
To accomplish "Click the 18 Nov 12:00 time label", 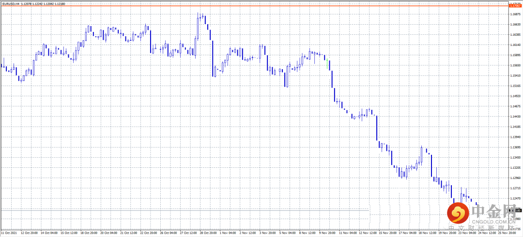I will tap(429, 233).
